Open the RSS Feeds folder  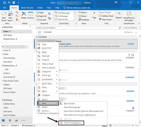pyautogui.click(x=7, y=89)
